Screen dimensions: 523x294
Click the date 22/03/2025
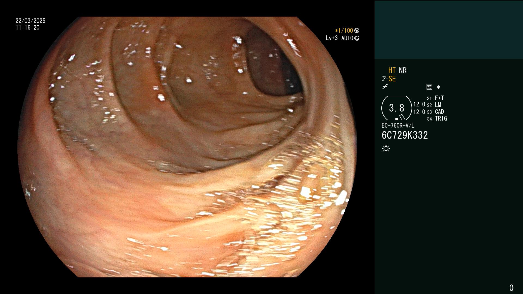click(31, 21)
